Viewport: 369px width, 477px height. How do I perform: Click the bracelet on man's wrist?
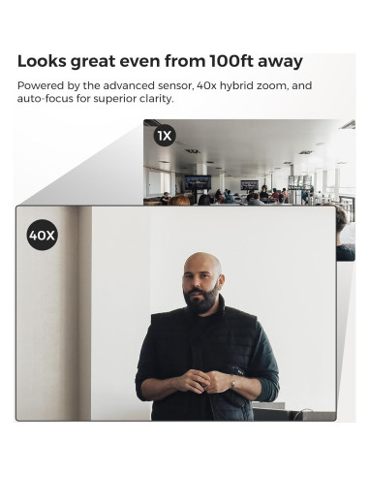[x=232, y=383]
